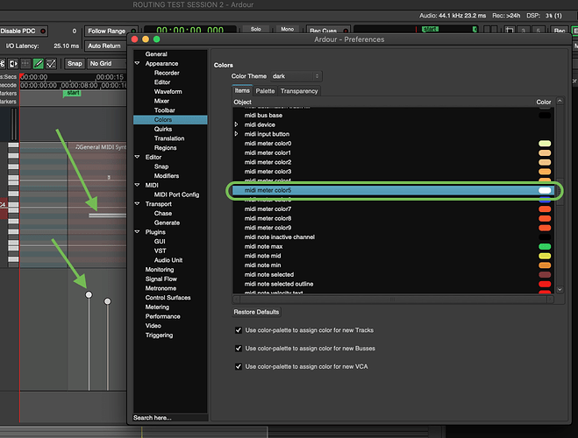The height and width of the screenshot is (438, 578).
Task: Click the midi meter color5 white swatch
Action: point(545,190)
